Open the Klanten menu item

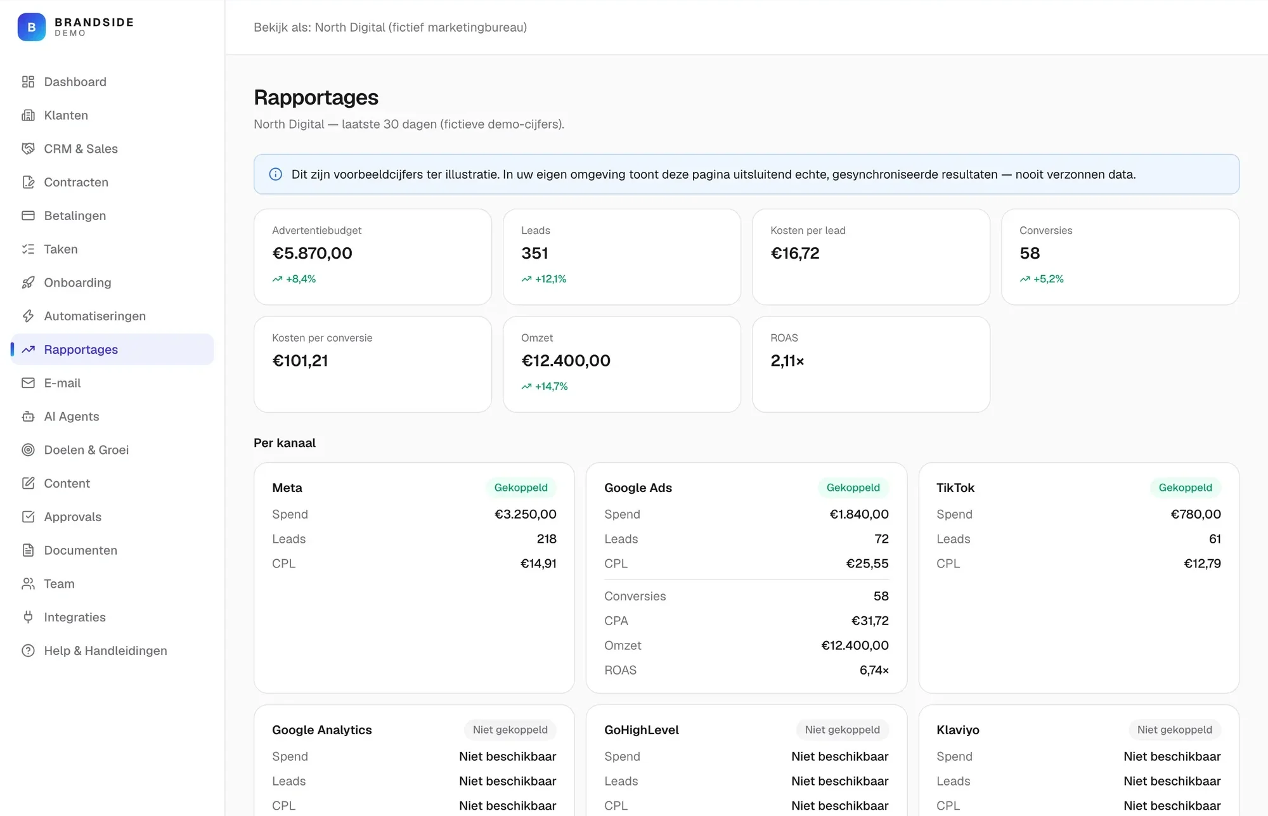[112, 115]
